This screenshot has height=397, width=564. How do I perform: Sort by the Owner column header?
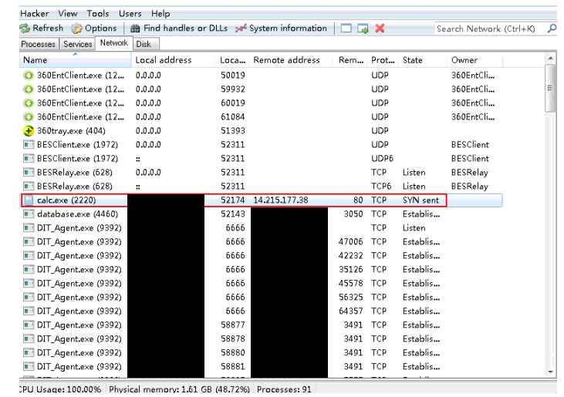point(475,60)
